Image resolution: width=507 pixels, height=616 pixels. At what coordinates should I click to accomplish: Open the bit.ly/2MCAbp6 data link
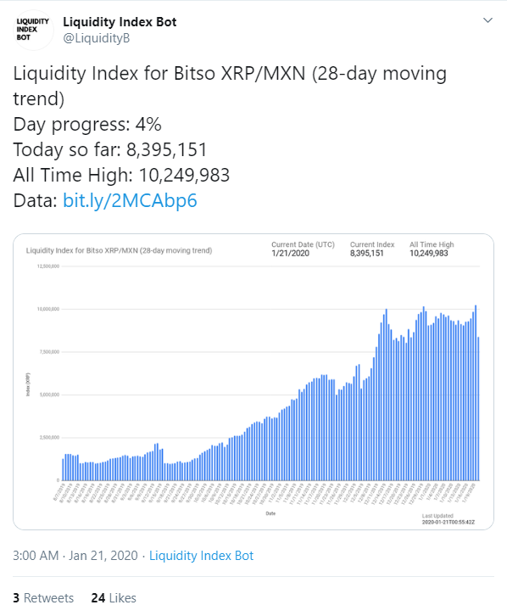coord(130,200)
